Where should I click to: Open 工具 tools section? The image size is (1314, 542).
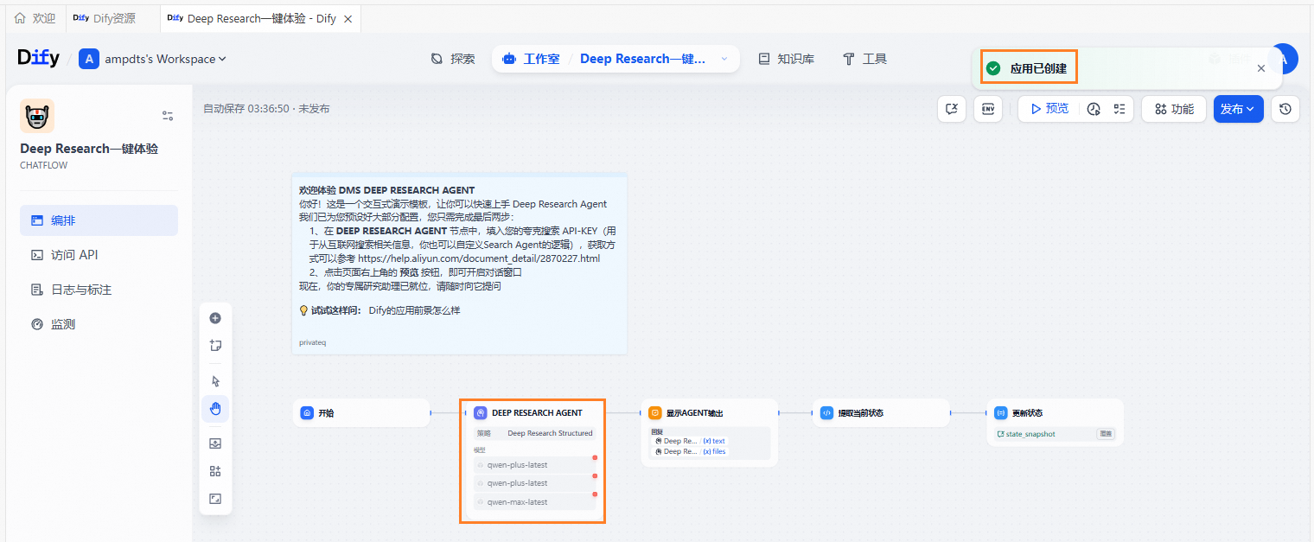coord(864,59)
